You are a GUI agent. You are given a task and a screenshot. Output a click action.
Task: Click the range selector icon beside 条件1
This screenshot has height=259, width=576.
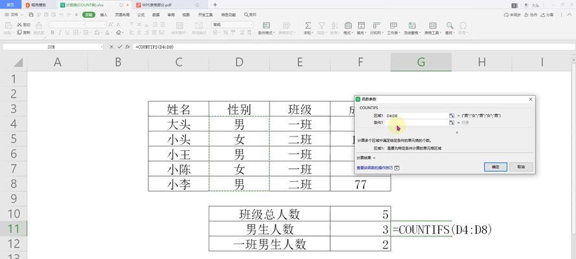coord(452,122)
